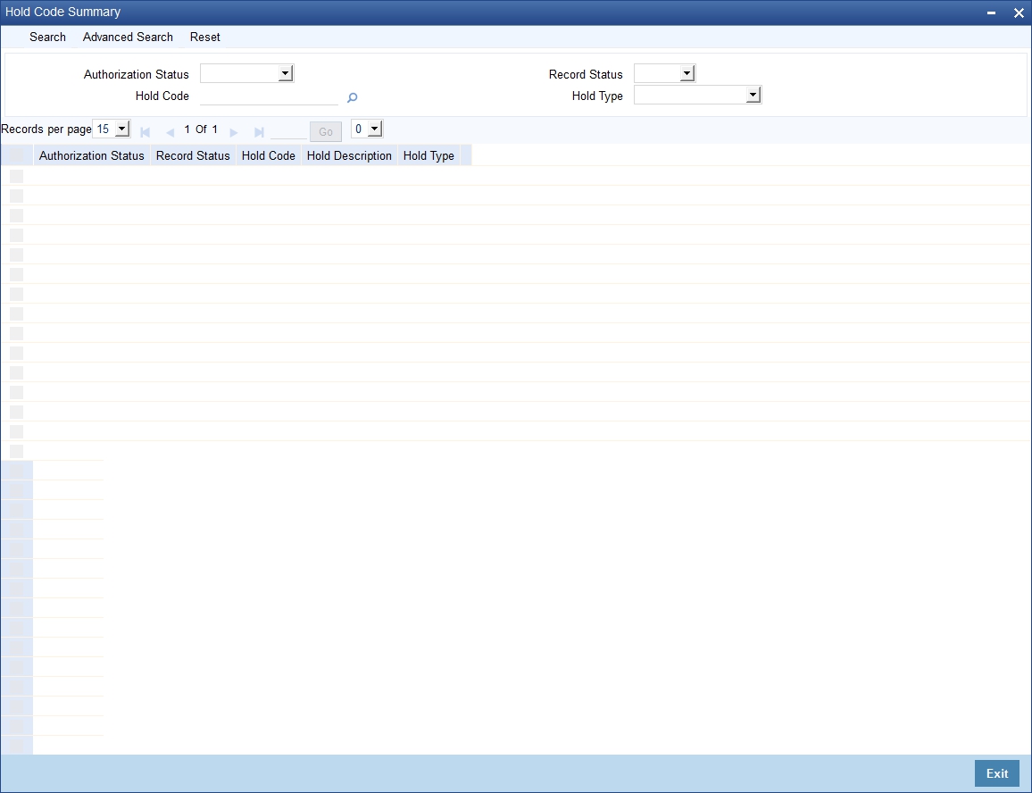Open the Authorization Status dropdown
The image size is (1032, 793).
246,73
